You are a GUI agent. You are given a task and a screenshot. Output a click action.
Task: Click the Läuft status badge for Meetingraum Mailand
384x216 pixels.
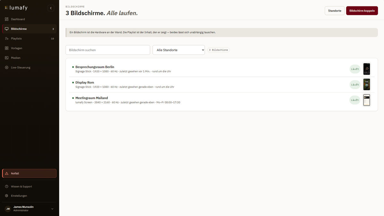355,100
